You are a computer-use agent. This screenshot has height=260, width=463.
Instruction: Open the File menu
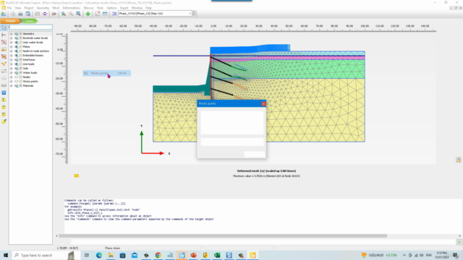coord(9,8)
